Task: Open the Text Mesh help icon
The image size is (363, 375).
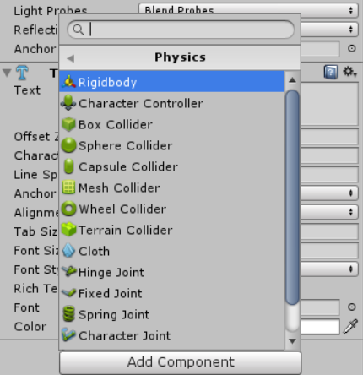Action: tap(331, 72)
